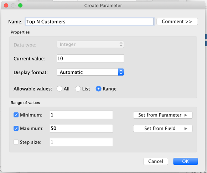Click into the Current value field

(x=90, y=59)
